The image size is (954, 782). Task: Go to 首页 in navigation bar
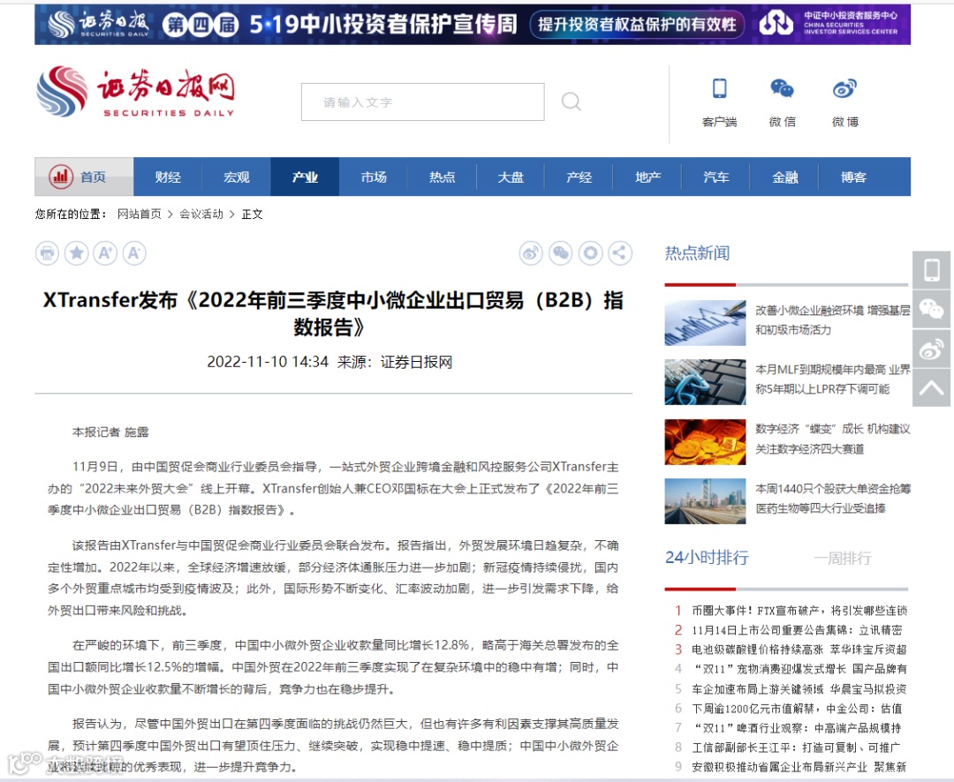tap(93, 177)
